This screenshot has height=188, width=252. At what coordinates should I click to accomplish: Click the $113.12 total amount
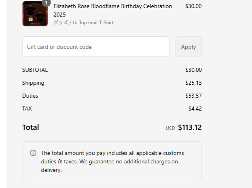[x=190, y=127]
